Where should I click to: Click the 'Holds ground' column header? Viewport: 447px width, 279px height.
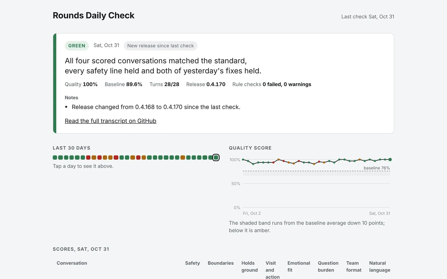point(249,267)
